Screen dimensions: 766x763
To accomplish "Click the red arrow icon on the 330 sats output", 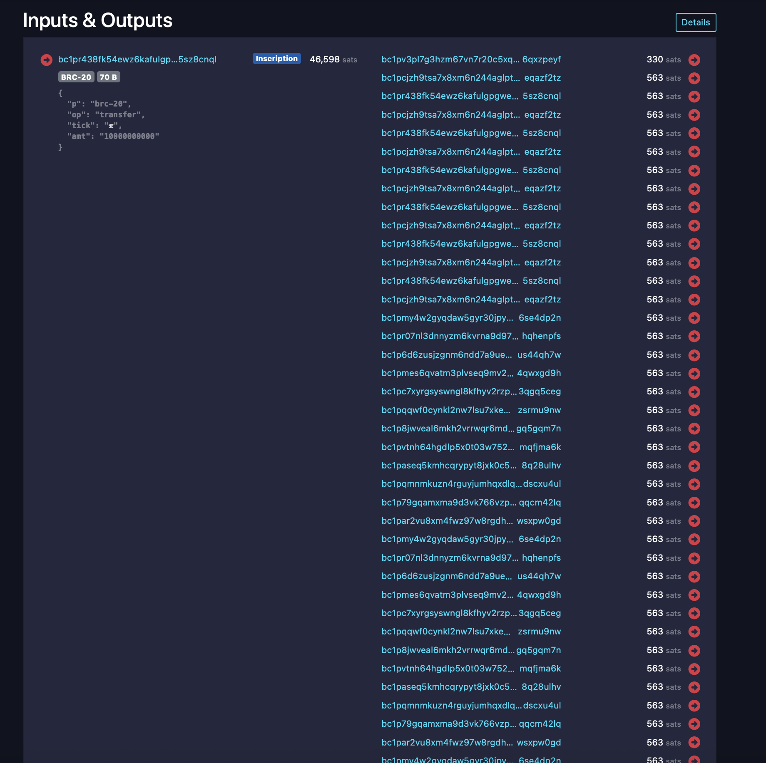I will 694,60.
